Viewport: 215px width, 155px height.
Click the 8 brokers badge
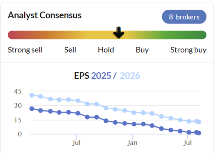(184, 17)
